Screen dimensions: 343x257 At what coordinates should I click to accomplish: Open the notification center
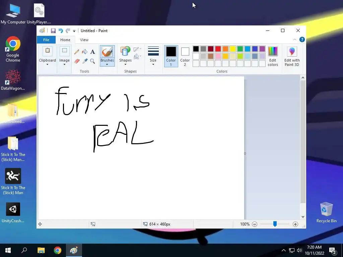click(x=333, y=250)
